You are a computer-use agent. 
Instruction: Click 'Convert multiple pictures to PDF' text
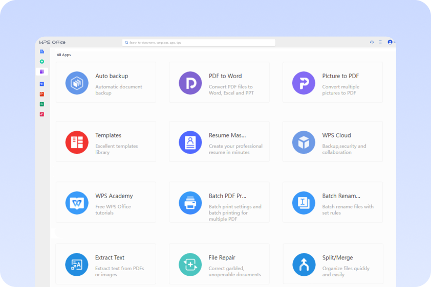340,90
